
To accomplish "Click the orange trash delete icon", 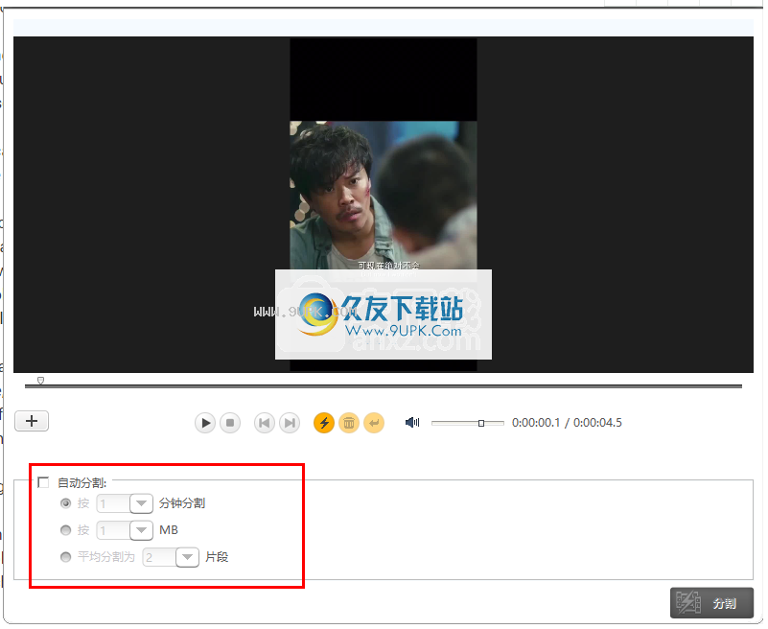I will point(349,423).
